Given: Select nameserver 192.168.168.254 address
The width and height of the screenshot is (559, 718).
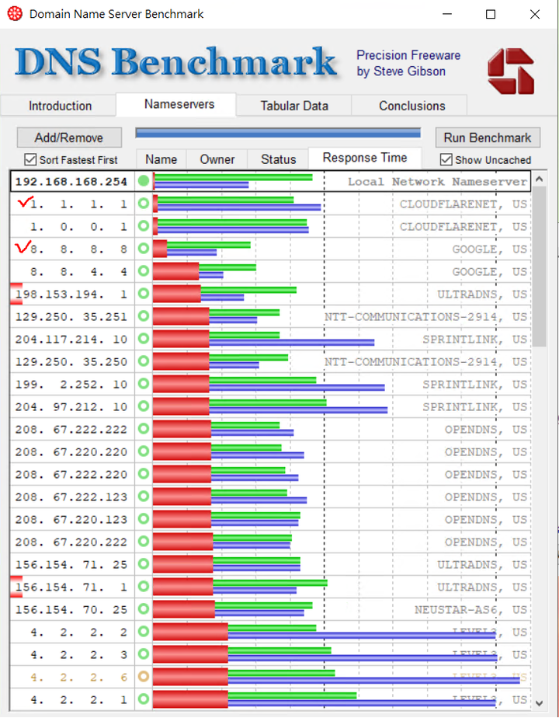Looking at the screenshot, I should [x=71, y=182].
